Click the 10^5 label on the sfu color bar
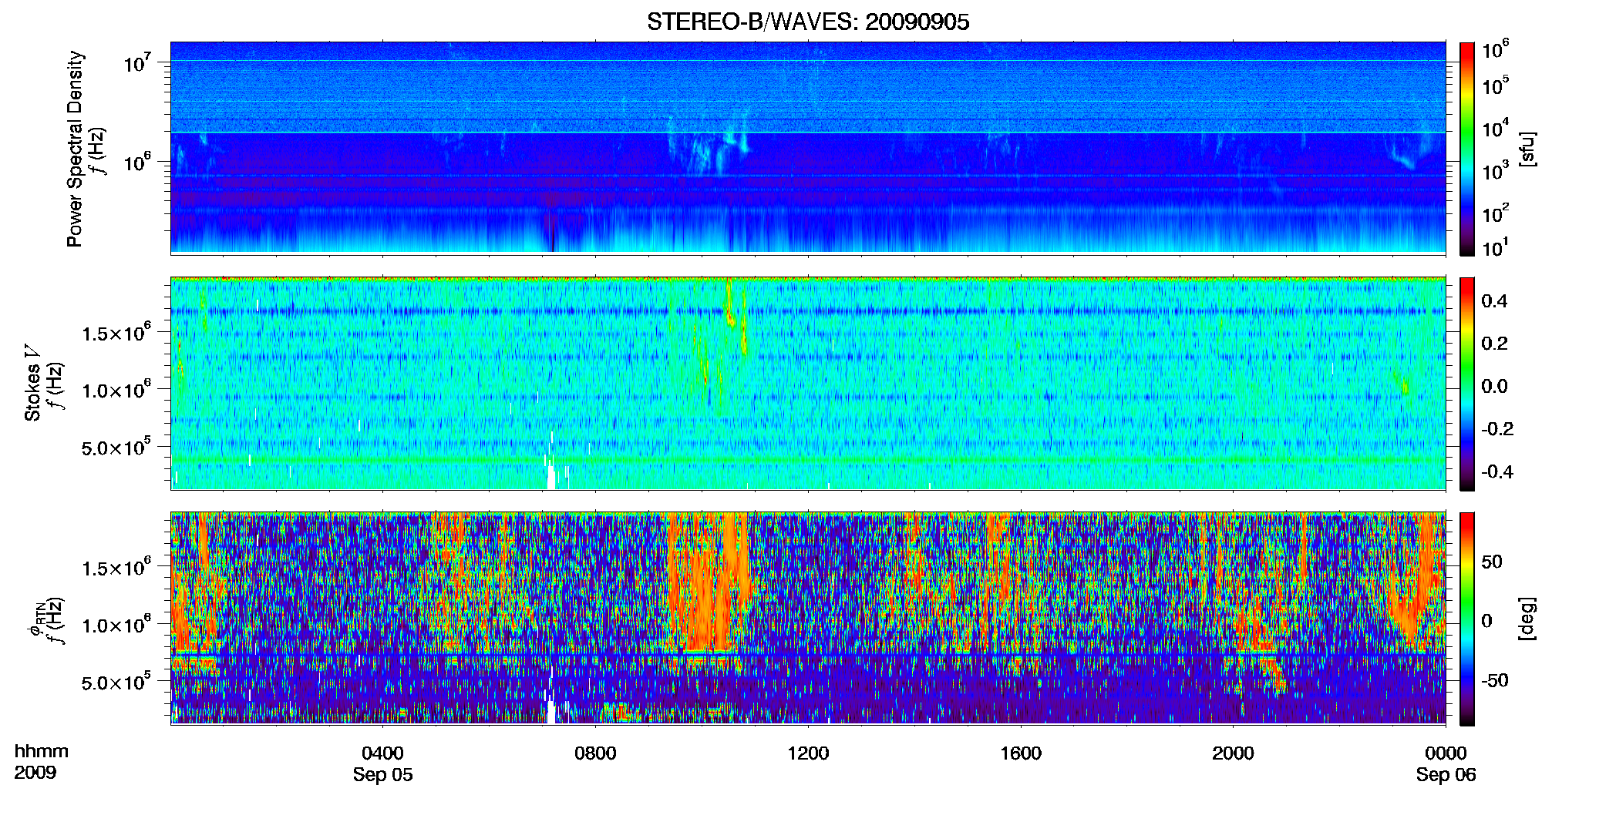The width and height of the screenshot is (1616, 832). tap(1496, 86)
